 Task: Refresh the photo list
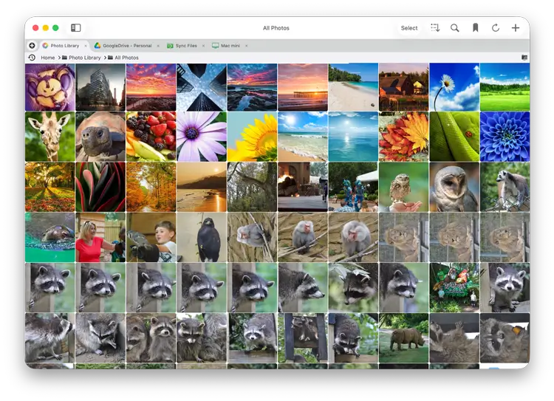point(496,28)
